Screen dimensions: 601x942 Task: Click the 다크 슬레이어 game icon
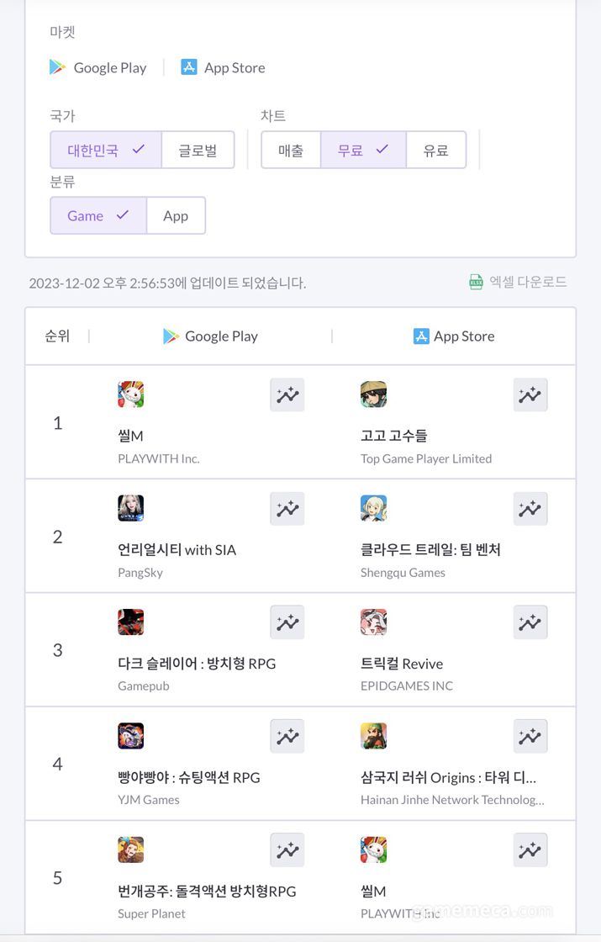[131, 622]
